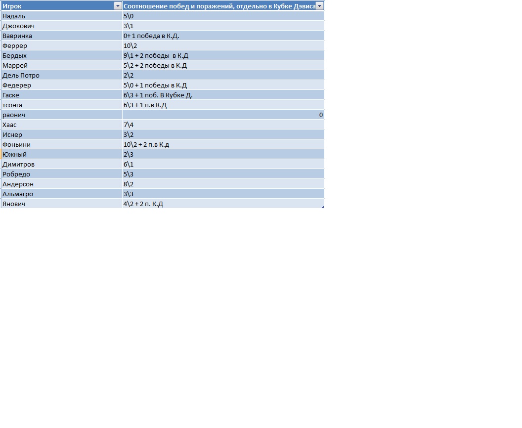Click Иснер's score cell 3\2
522x428 pixels.
[223, 134]
